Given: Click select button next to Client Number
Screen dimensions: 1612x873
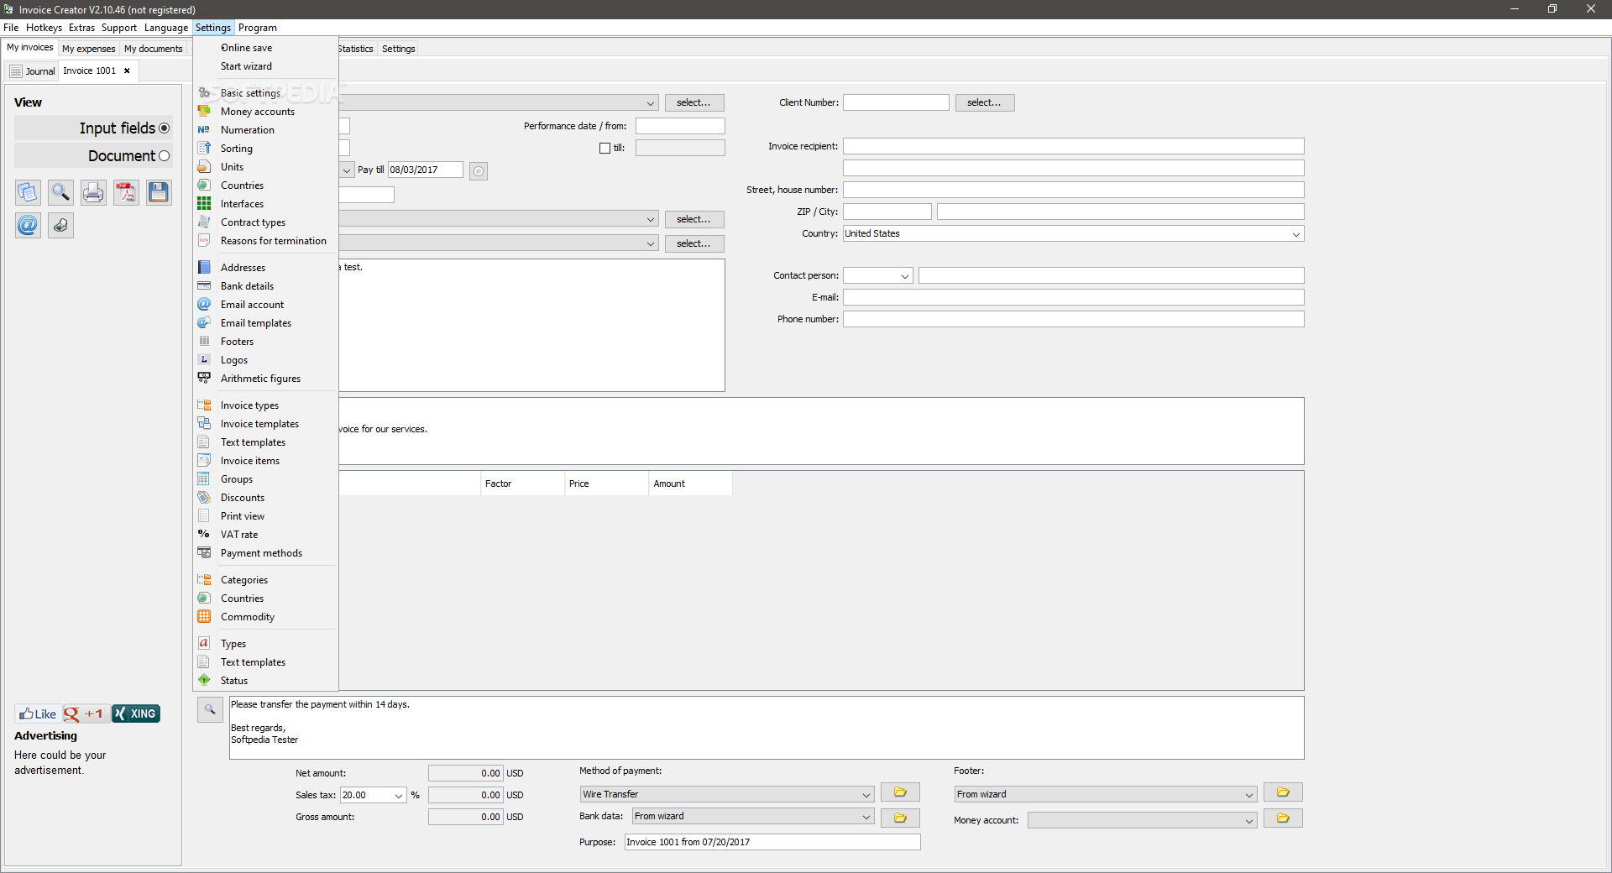Looking at the screenshot, I should click(x=984, y=102).
